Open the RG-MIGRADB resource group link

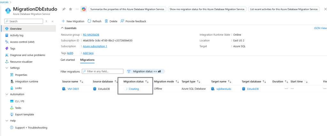click(x=91, y=35)
